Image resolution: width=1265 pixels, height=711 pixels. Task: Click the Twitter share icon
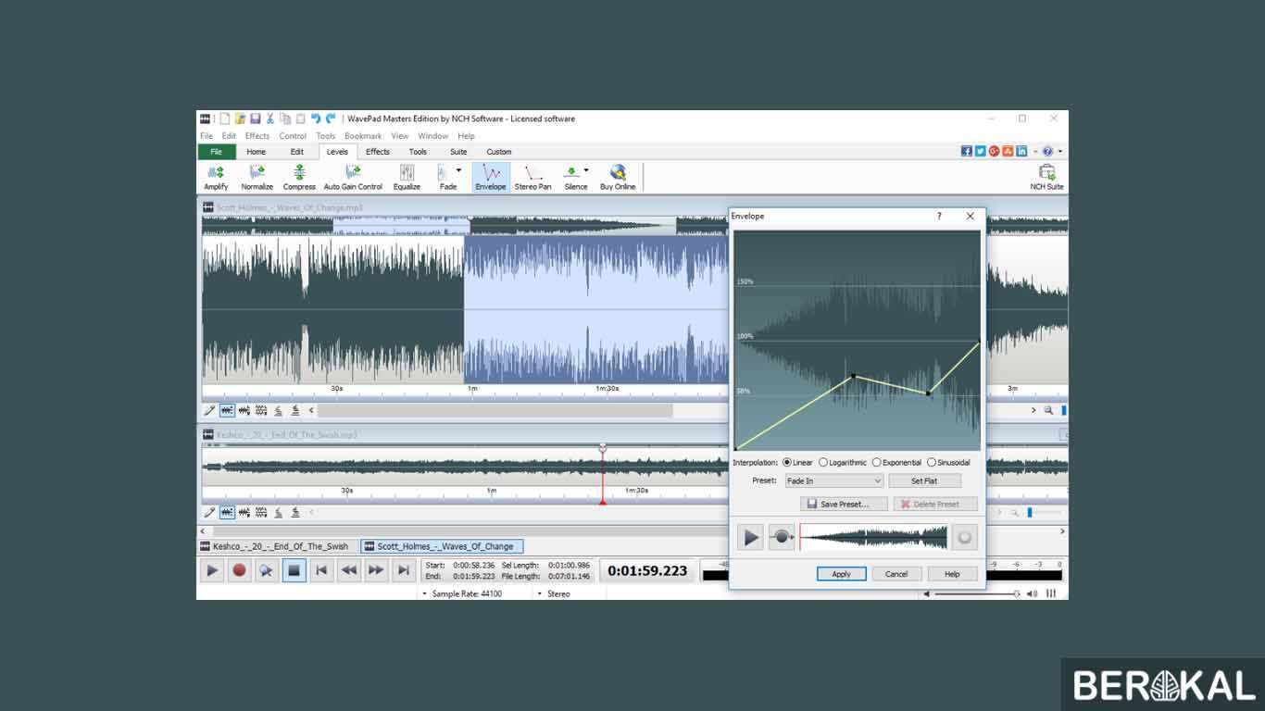[981, 151]
